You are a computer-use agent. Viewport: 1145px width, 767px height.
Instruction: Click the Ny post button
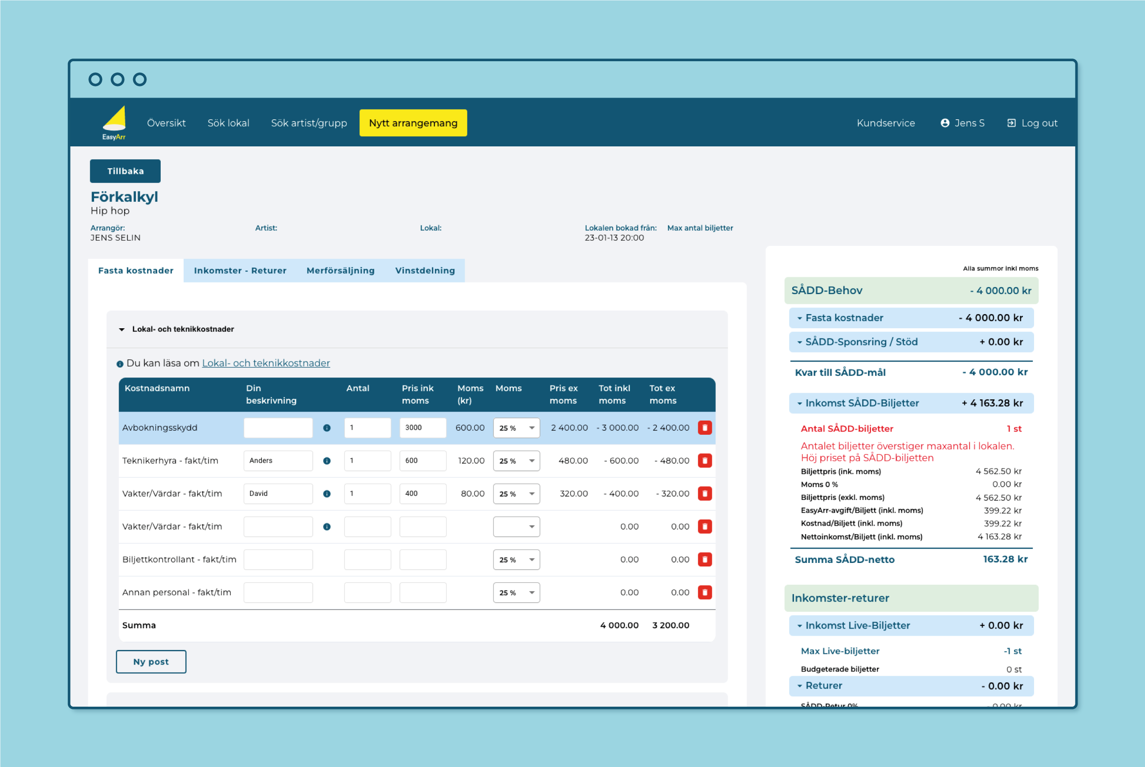[151, 661]
